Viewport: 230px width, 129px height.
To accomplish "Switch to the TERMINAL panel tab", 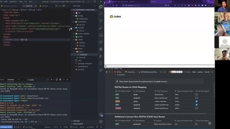I will (11, 80).
